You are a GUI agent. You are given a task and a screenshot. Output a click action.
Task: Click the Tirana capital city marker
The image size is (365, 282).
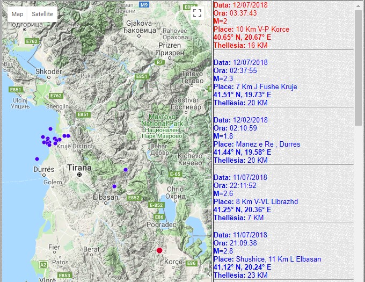[x=79, y=175]
